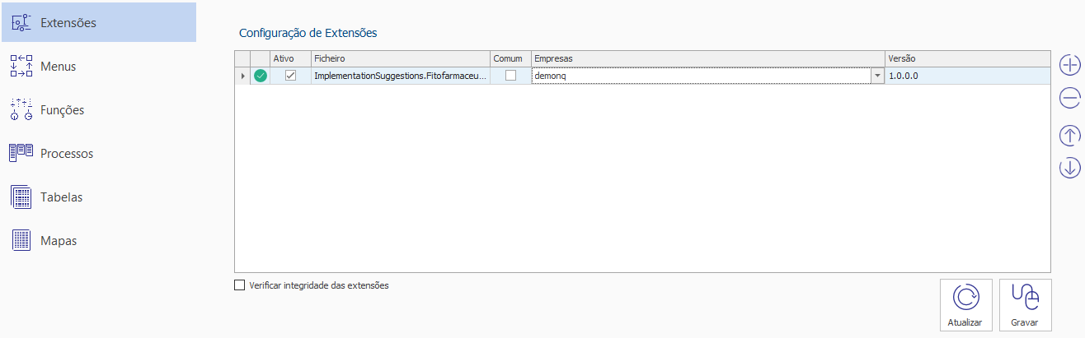This screenshot has height=338, width=1085.
Task: Toggle the Ativo checkbox in the row
Action: (x=290, y=76)
